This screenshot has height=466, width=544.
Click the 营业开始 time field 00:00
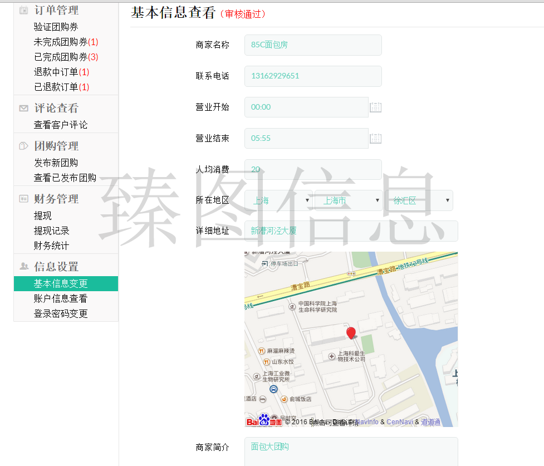(306, 107)
